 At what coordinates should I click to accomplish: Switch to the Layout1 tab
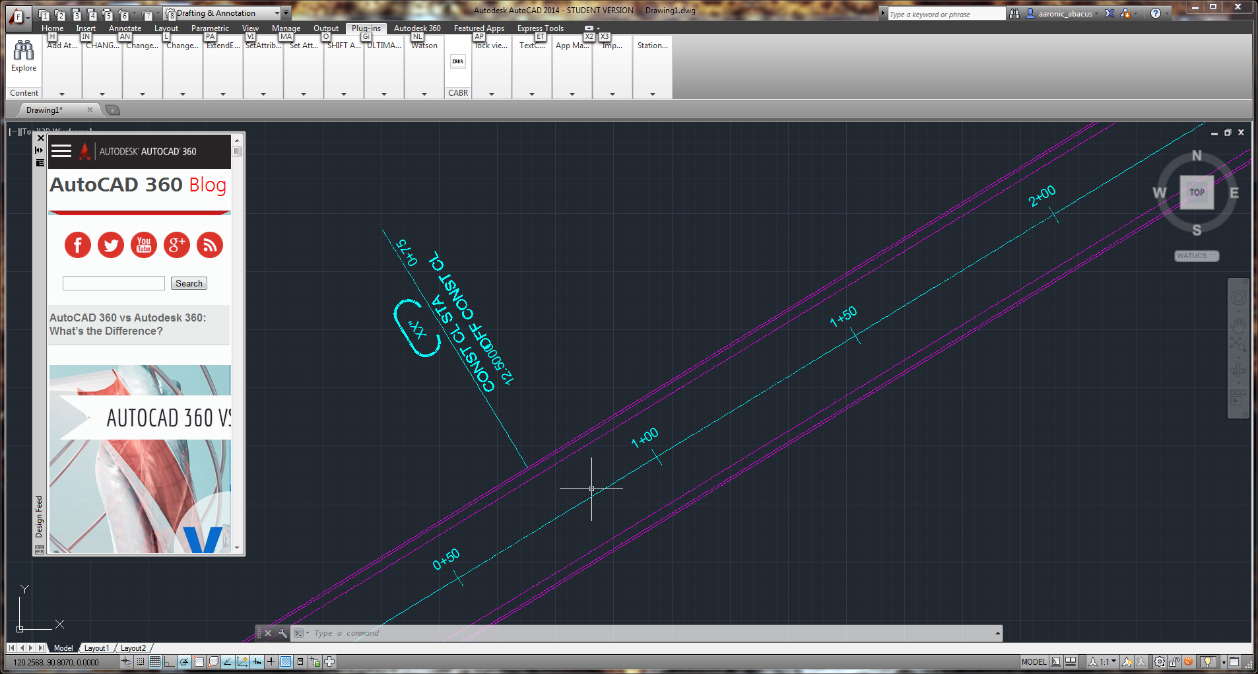click(96, 648)
